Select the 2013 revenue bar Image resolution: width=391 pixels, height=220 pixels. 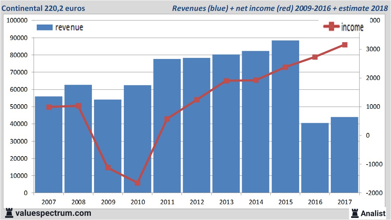pos(226,124)
